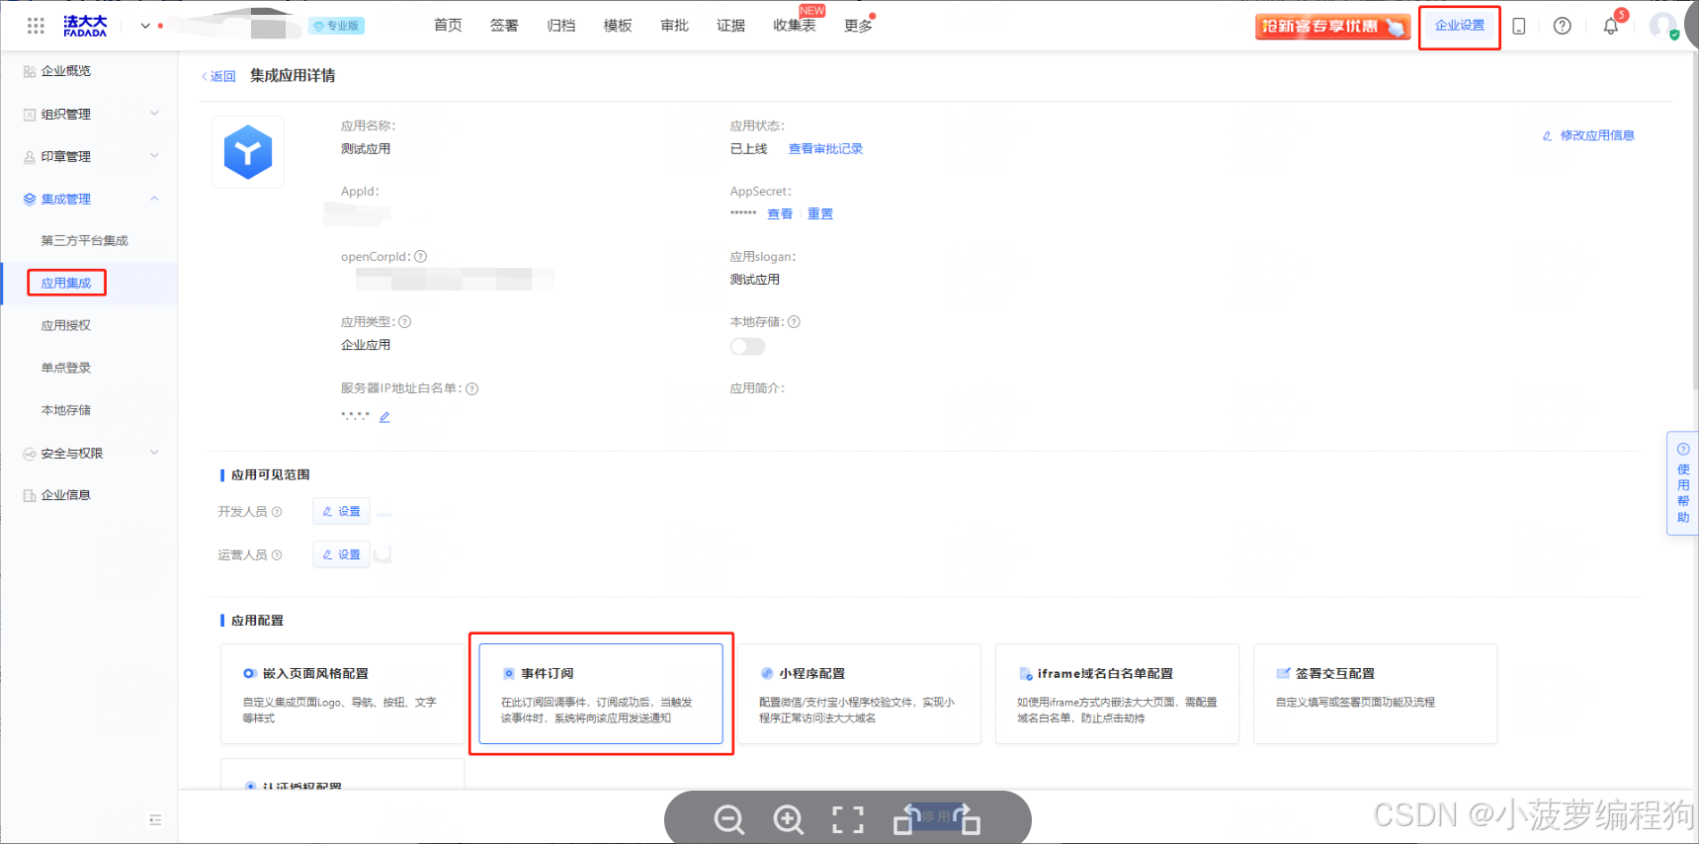Open the 审批 menu

click(674, 26)
